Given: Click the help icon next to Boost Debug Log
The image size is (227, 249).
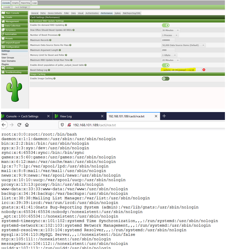Looking at the screenshot, I should tap(49, 70).
